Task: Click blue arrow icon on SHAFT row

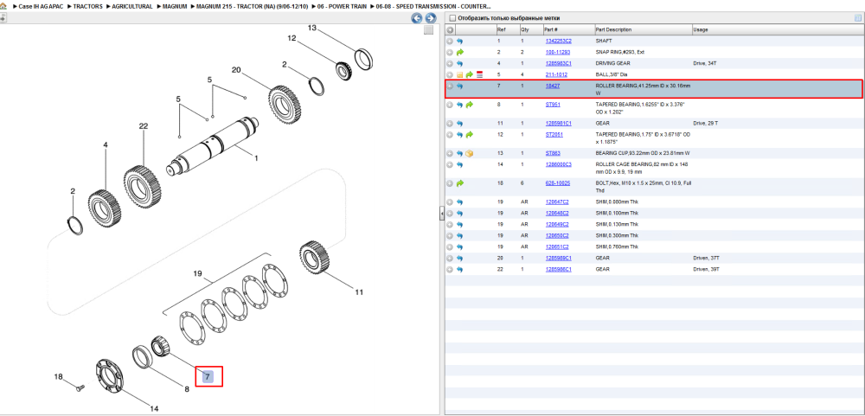Action: 459,41
